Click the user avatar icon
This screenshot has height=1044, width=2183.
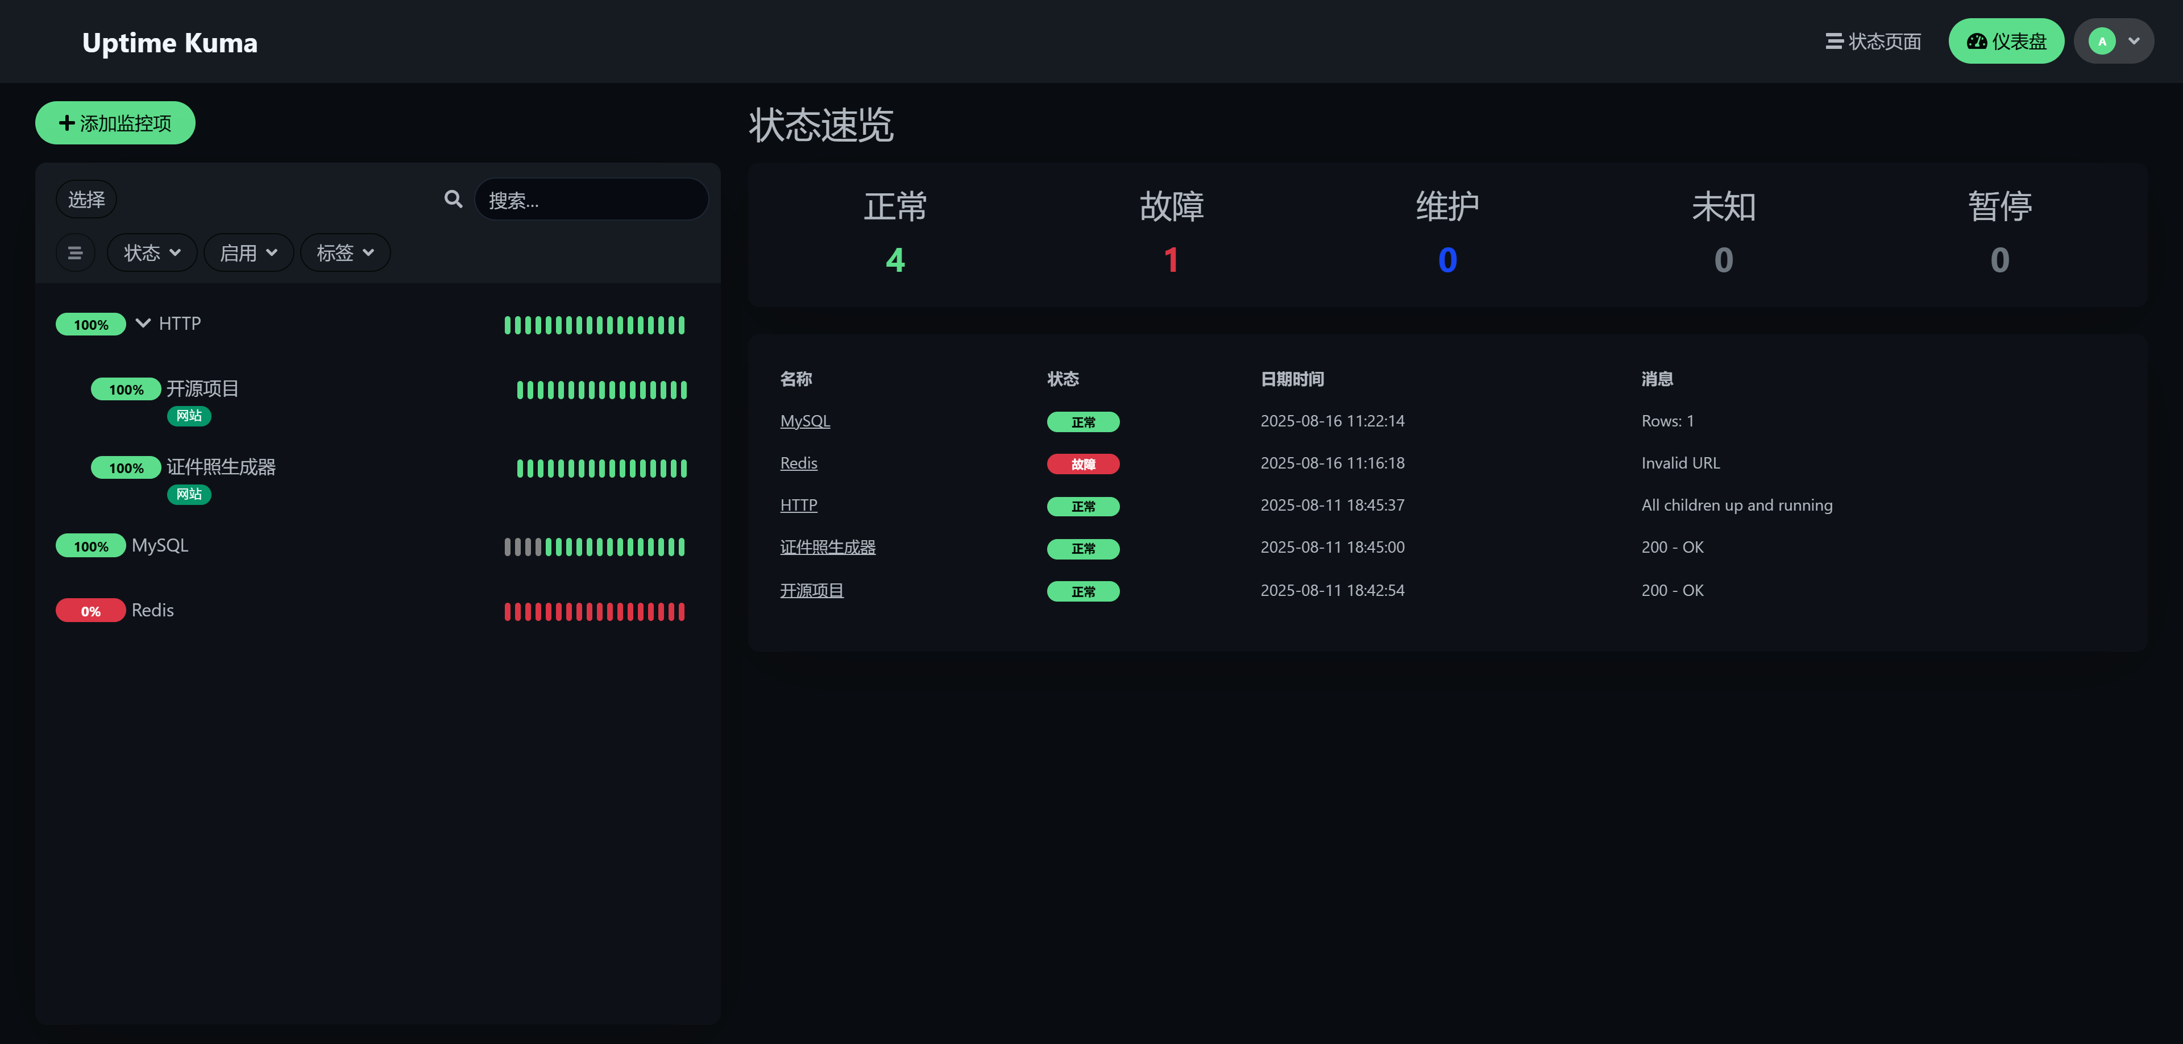(2102, 41)
